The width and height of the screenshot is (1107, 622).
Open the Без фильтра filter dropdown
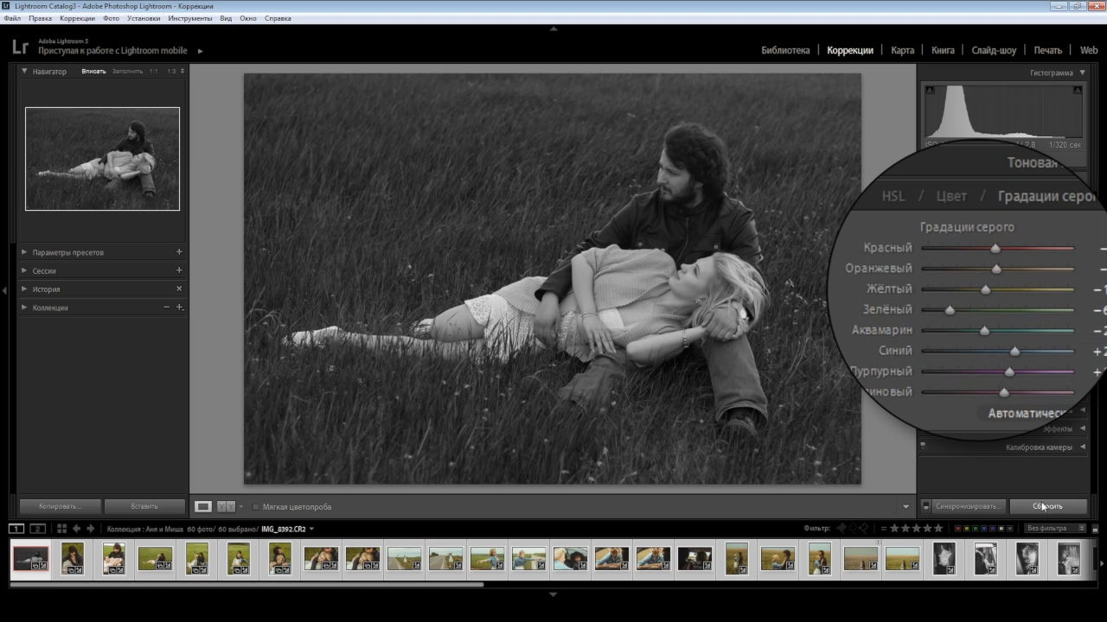(x=1055, y=528)
